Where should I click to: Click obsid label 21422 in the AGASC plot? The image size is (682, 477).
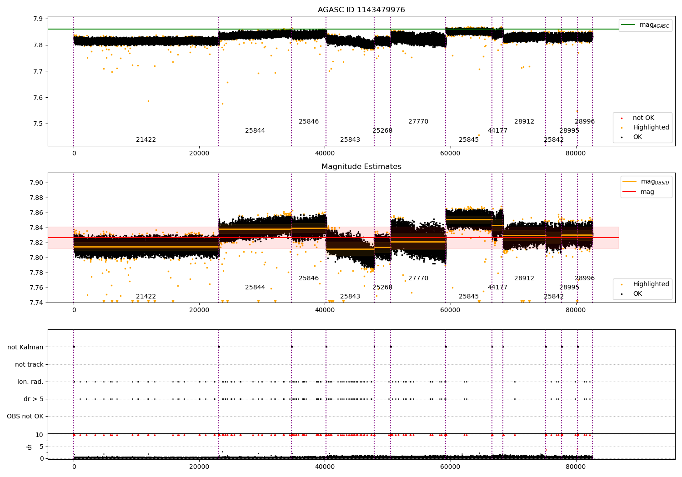[146, 140]
